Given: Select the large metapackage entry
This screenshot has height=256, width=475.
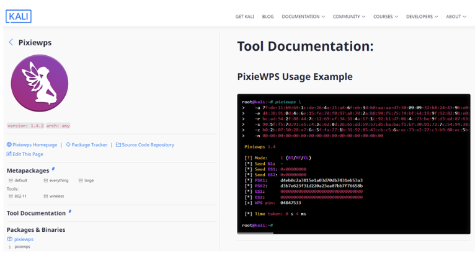Looking at the screenshot, I should pos(89,180).
